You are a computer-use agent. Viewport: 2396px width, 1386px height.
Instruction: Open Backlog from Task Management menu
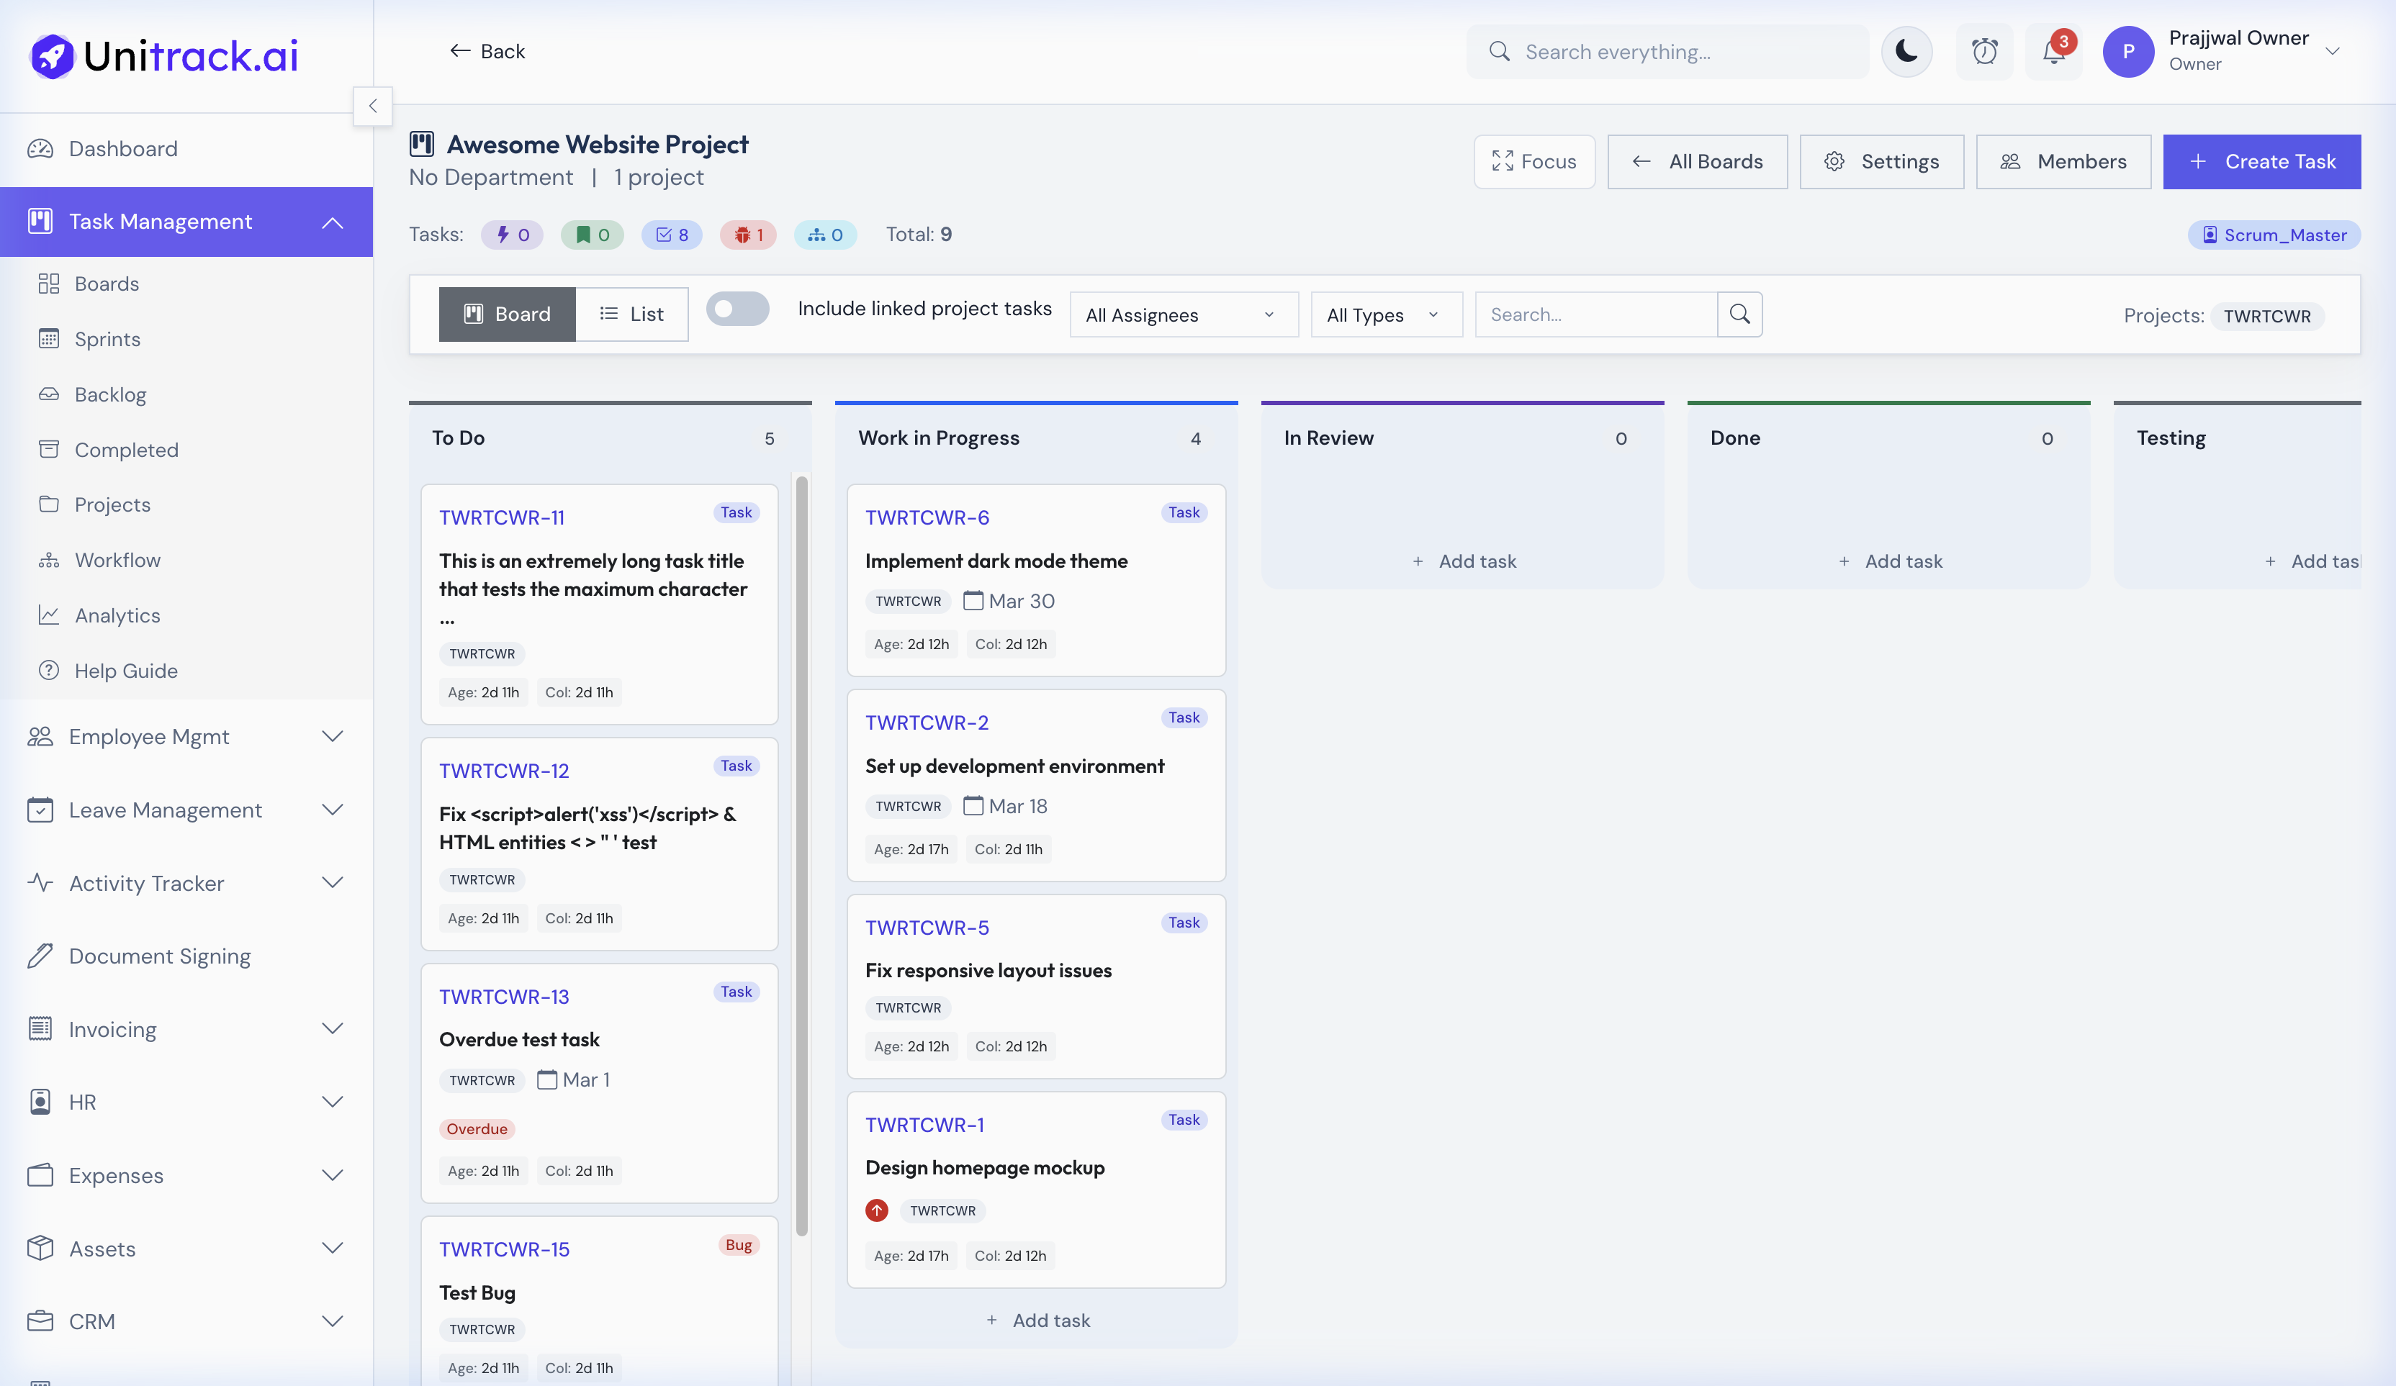110,394
